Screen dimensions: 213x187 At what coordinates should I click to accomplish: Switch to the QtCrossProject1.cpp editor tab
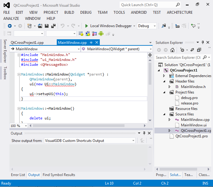click(27, 43)
